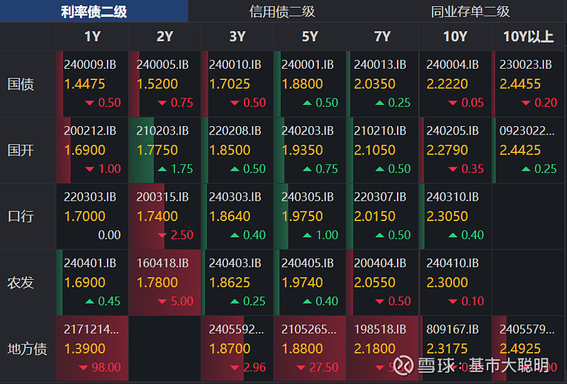The image size is (567, 384).
Task: Open bond 220208.IB cell
Action: pyautogui.click(x=237, y=150)
